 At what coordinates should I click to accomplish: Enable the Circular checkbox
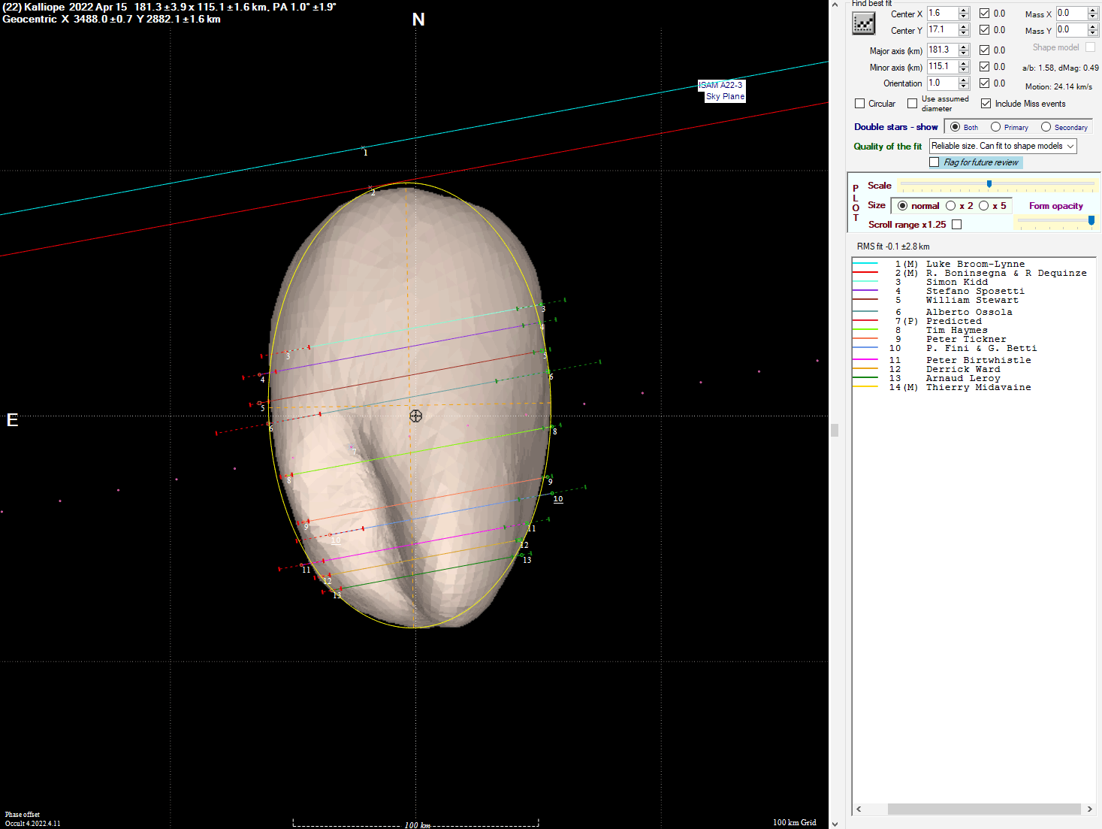click(860, 104)
